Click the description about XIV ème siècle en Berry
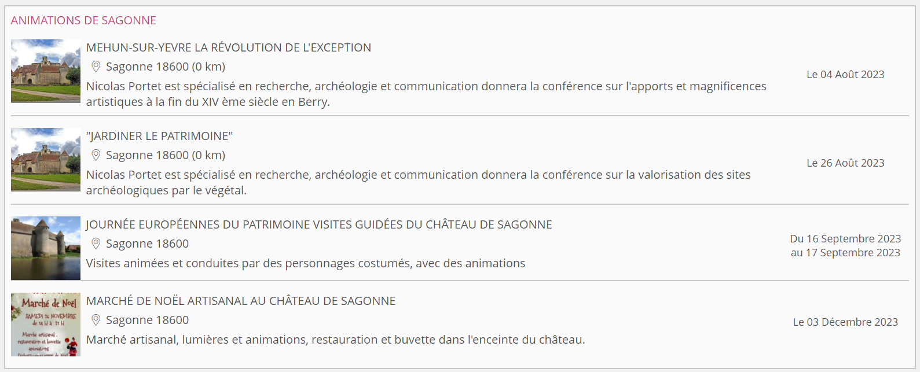 (x=426, y=94)
